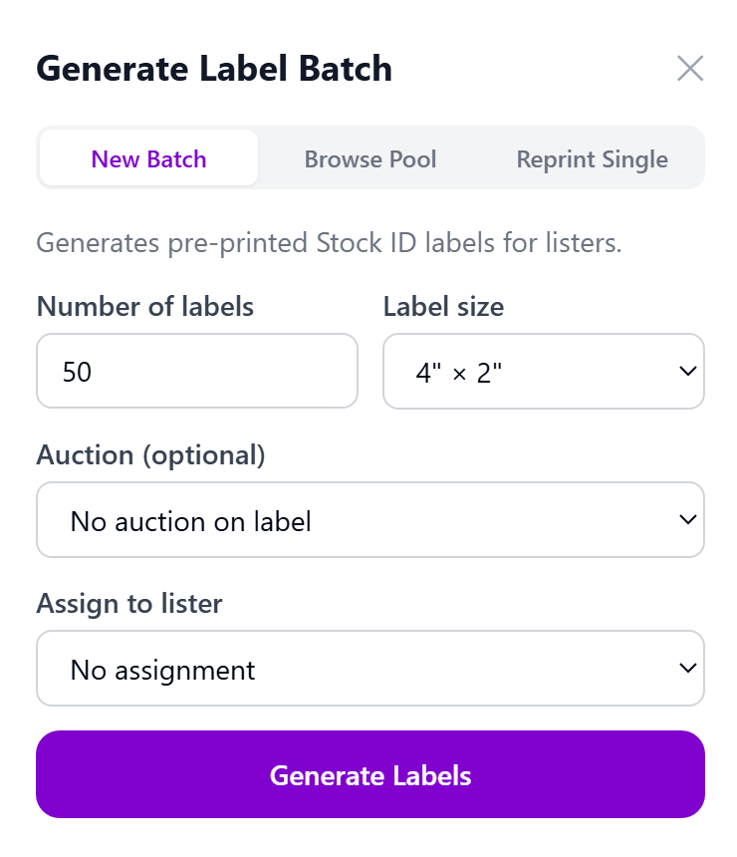Image resolution: width=737 pixels, height=857 pixels.
Task: Open the 'No auction on label' dropdown
Action: pos(370,519)
